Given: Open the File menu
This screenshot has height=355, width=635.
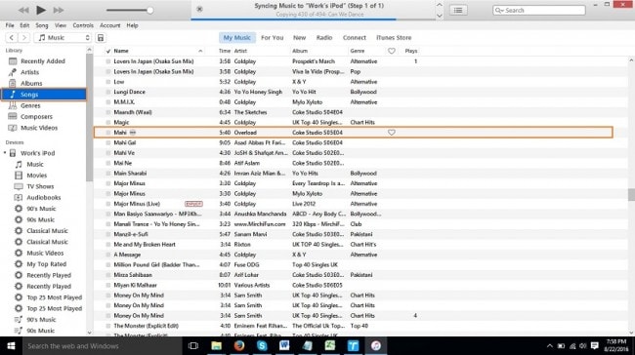Looking at the screenshot, I should [10, 25].
